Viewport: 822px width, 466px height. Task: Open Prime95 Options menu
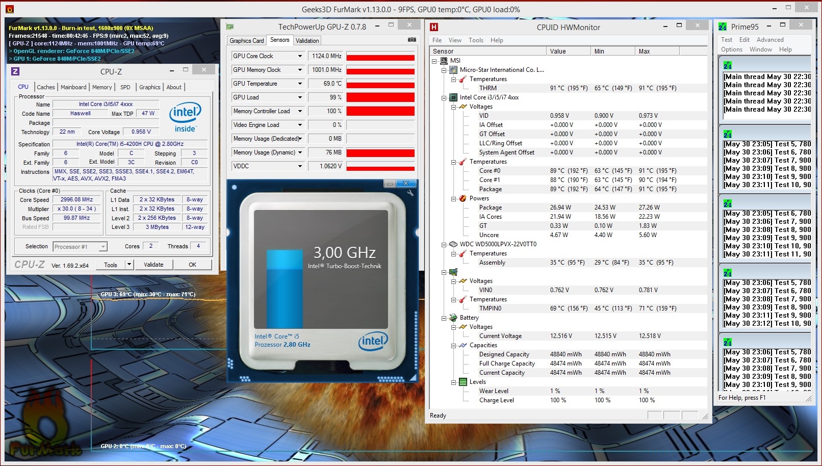732,49
